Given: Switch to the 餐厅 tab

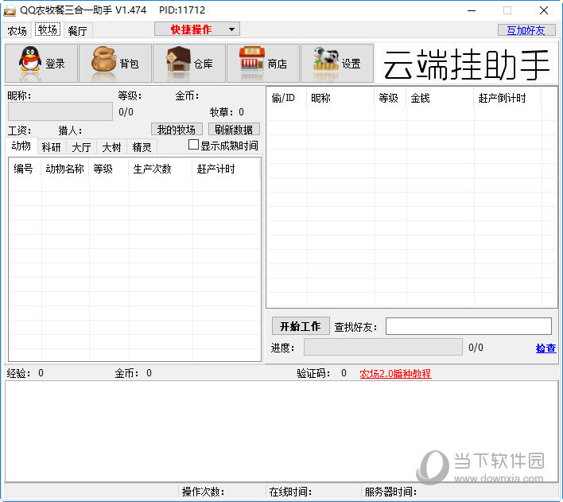Looking at the screenshot, I should coord(78,31).
